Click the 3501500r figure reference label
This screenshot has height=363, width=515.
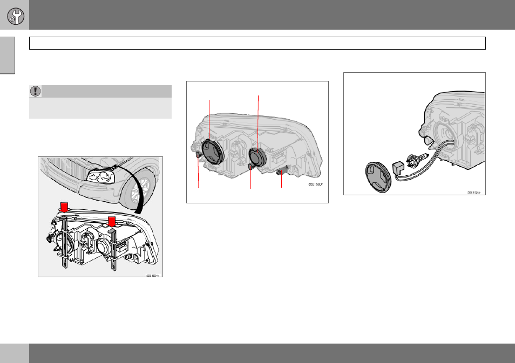(315, 184)
